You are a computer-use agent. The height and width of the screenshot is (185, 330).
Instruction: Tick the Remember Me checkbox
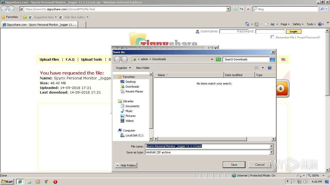pyautogui.click(x=272, y=37)
